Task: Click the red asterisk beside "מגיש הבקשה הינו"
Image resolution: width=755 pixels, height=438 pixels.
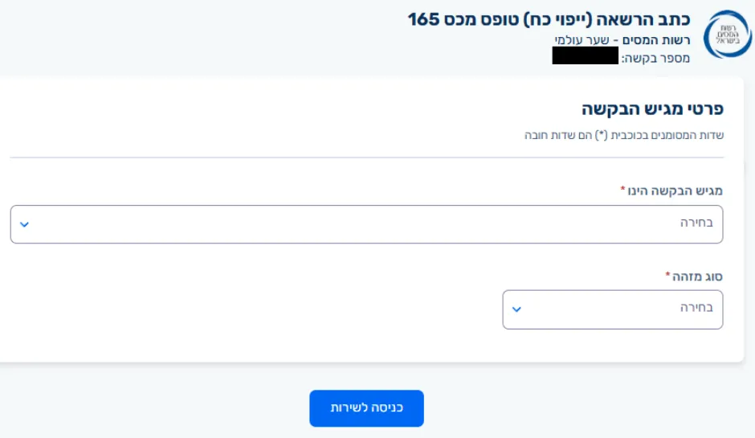Action: (x=622, y=190)
